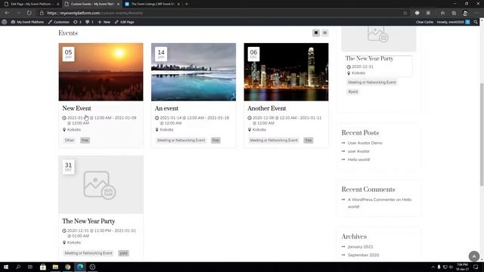Click free tag on An event card
The width and height of the screenshot is (484, 272).
pos(216,141)
